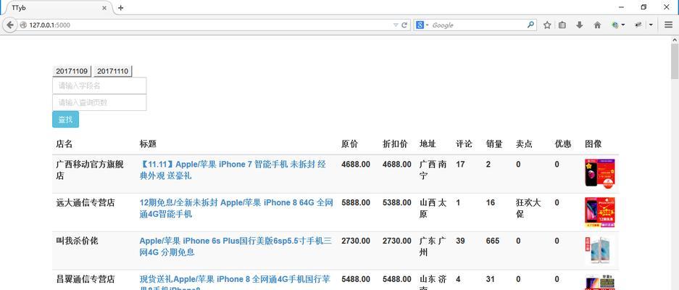Click the review count 39
The width and height of the screenshot is (679, 290).
tap(460, 241)
